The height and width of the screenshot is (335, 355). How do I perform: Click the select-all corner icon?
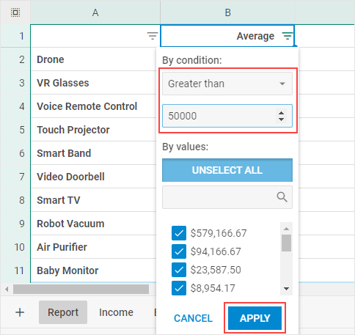(15, 12)
